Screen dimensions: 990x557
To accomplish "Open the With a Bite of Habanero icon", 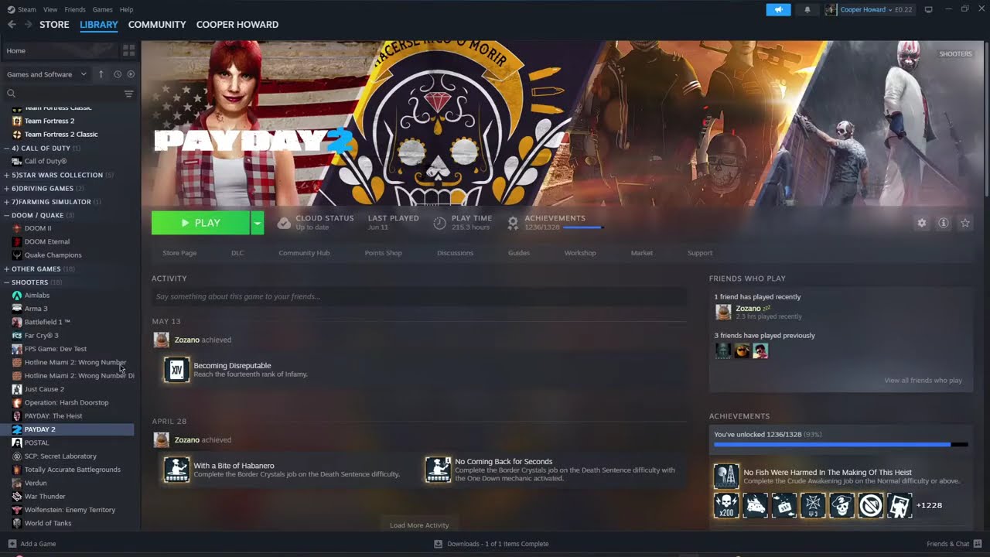I will (x=176, y=470).
